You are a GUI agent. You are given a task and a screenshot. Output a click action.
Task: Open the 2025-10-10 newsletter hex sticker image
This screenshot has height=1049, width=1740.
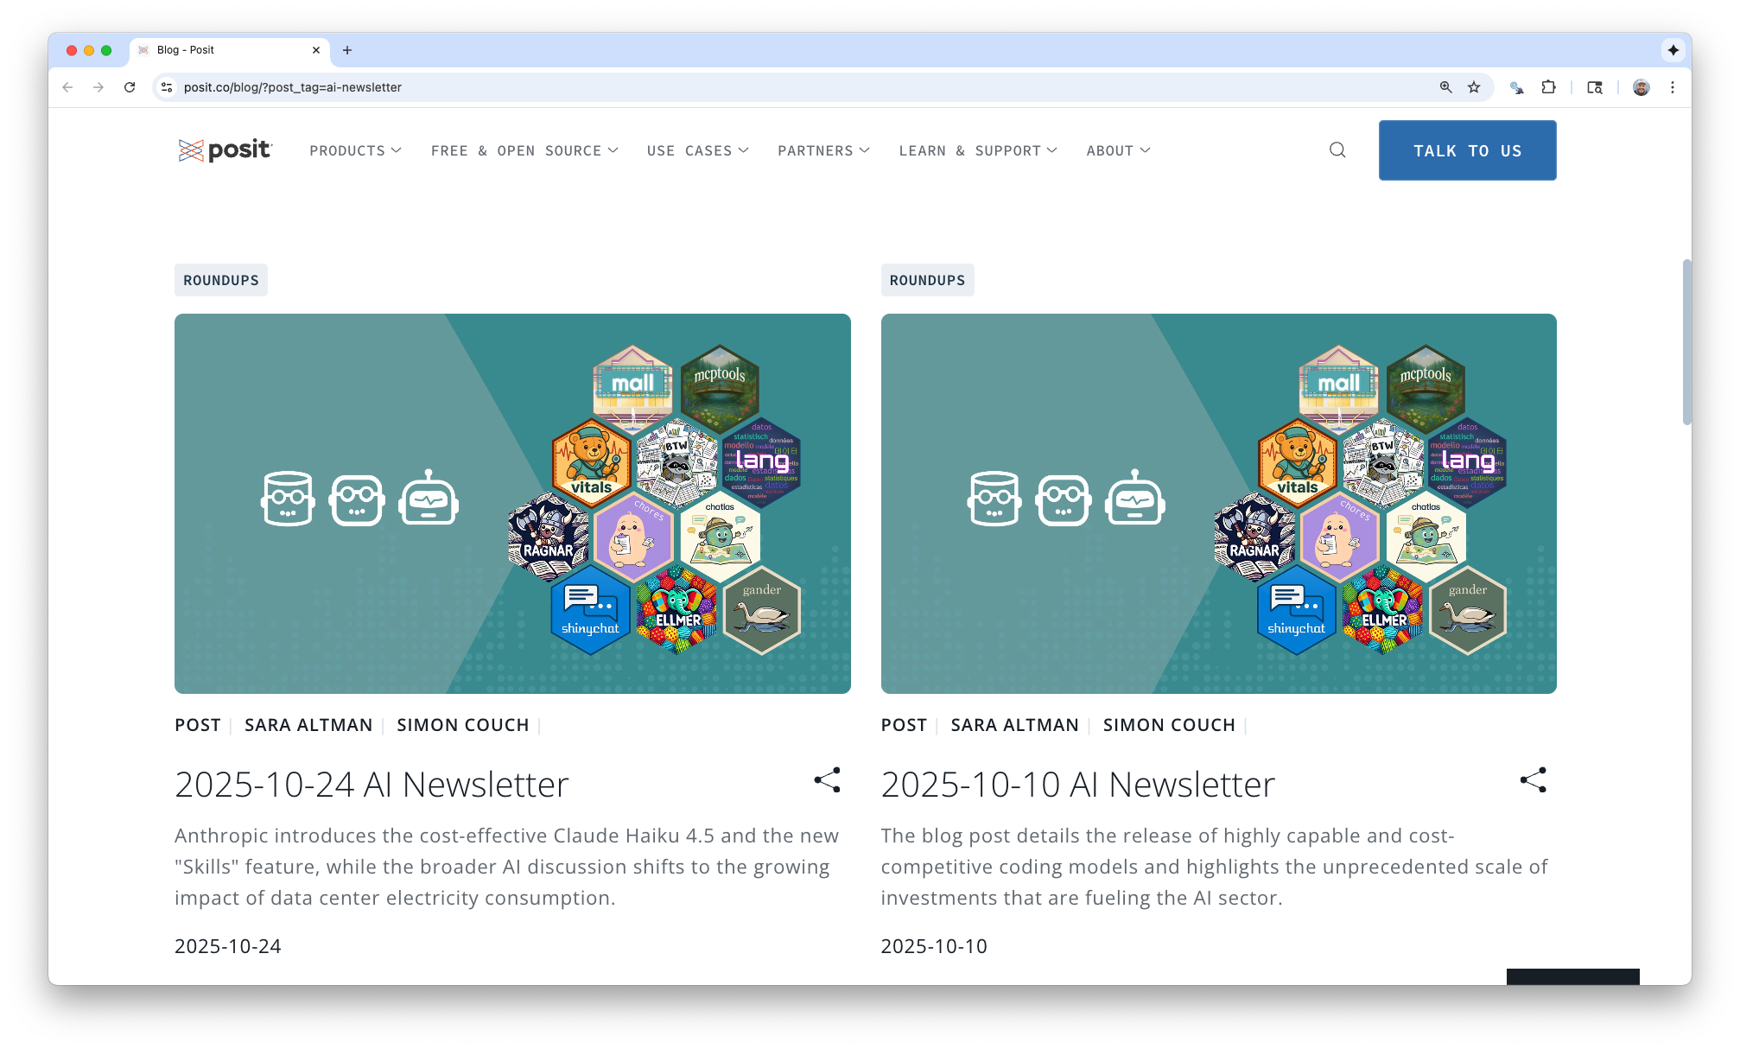(1219, 504)
